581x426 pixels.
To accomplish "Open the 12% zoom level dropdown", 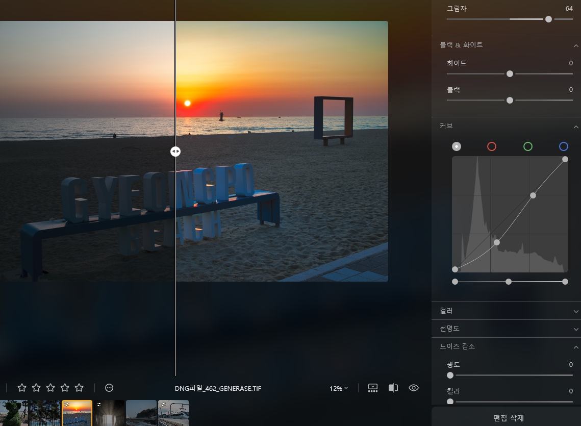I will coord(339,388).
